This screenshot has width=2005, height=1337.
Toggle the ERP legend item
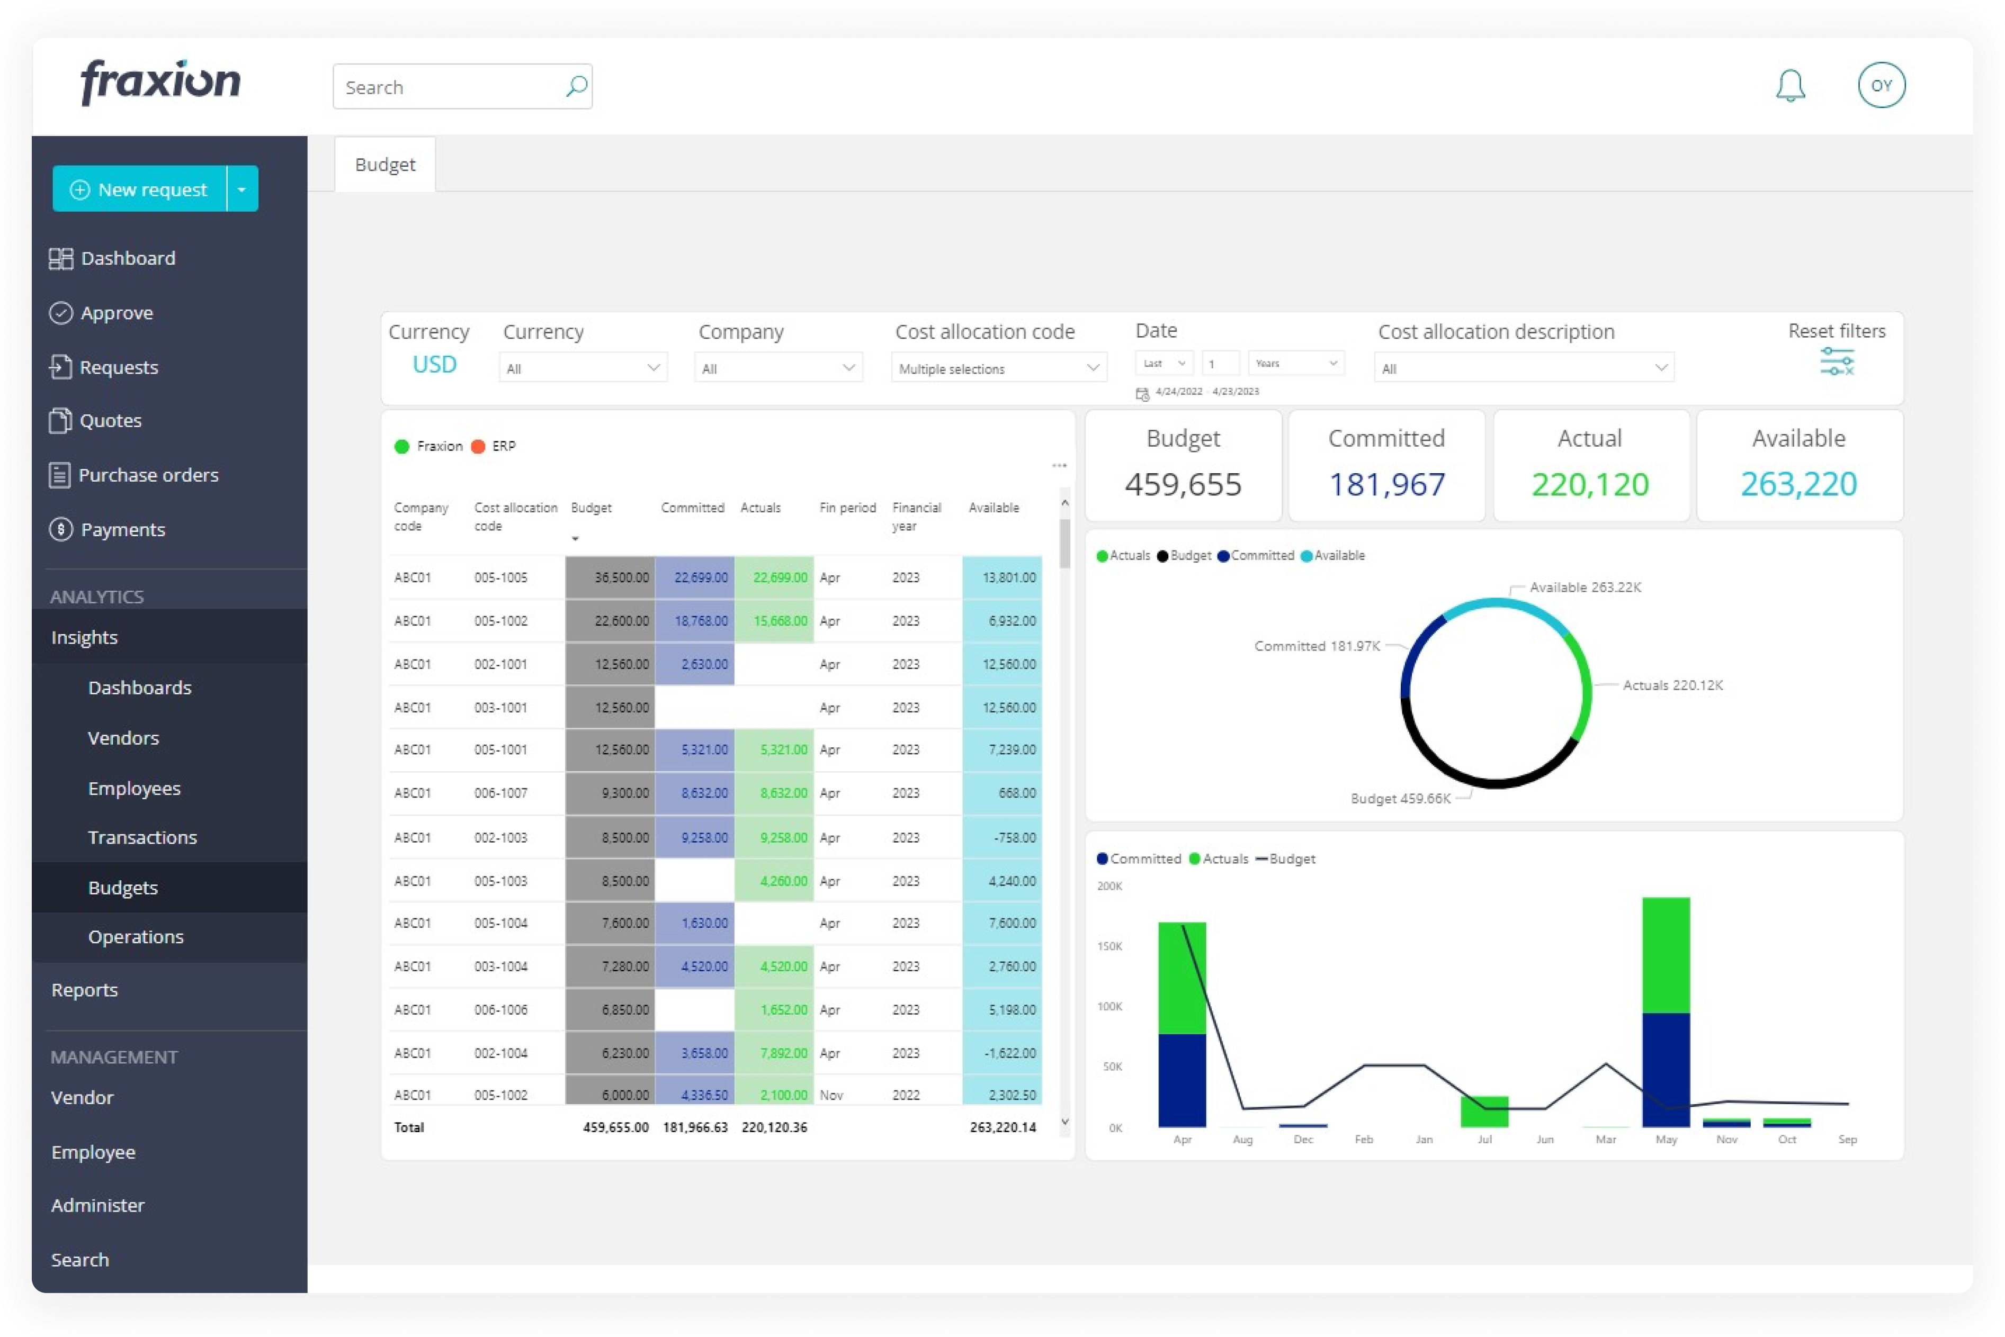493,446
